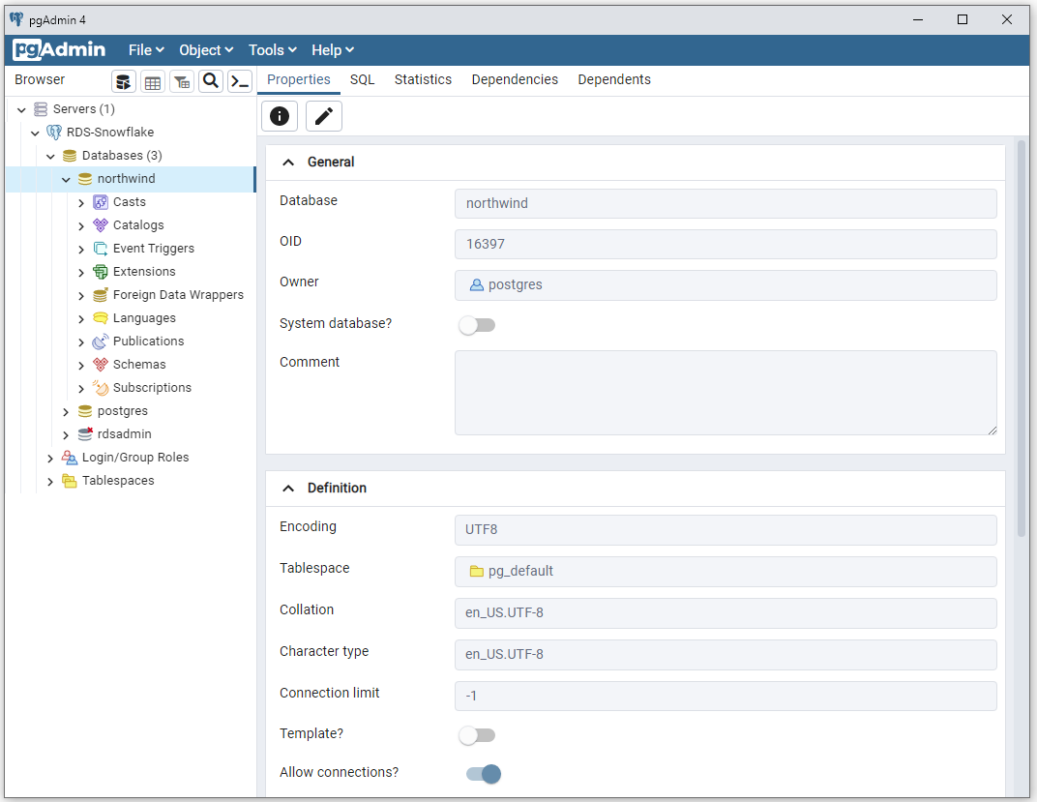Click the info icon button above General
The height and width of the screenshot is (802, 1037).
click(x=280, y=116)
